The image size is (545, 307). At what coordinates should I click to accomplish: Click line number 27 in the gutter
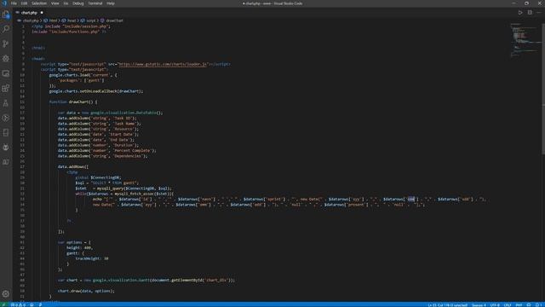point(22,167)
